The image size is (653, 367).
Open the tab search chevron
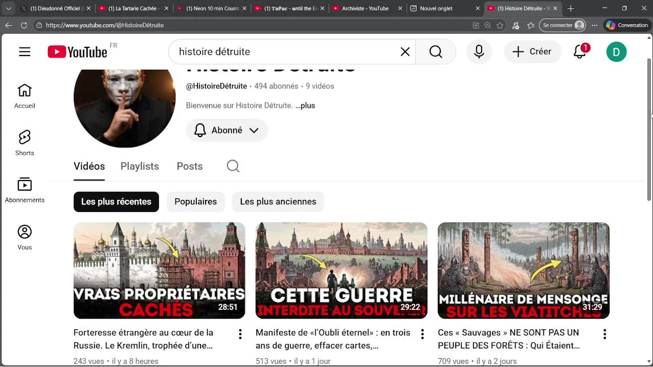click(9, 8)
